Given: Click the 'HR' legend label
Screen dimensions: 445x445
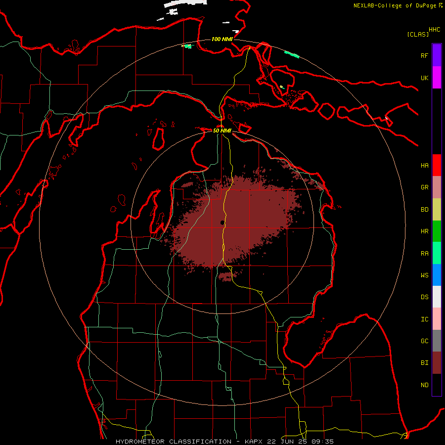Looking at the screenshot, I should tap(425, 231).
